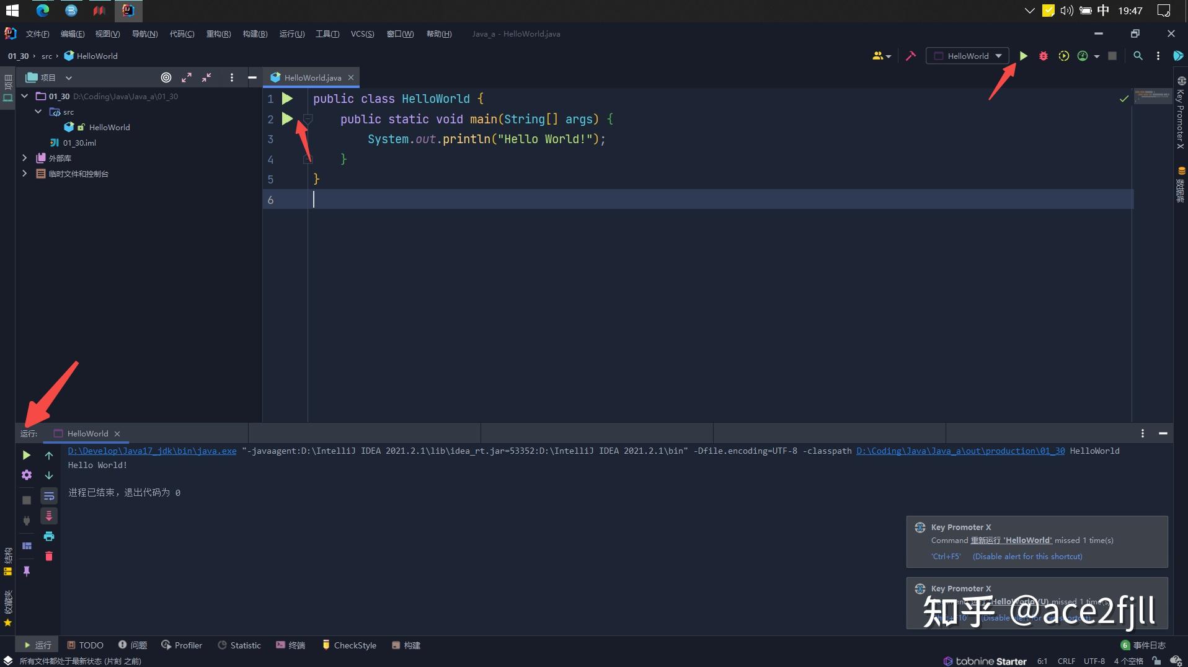Toggle pin tab in the Run panel
Viewport: 1188px width, 667px height.
pyautogui.click(x=26, y=572)
